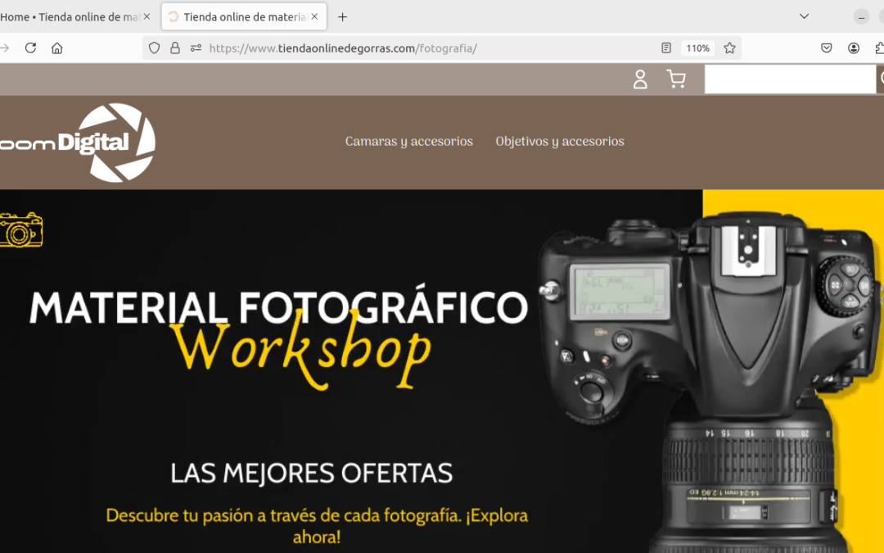
Task: Open the list-all-tabs dropdown chevron
Action: pos(803,16)
